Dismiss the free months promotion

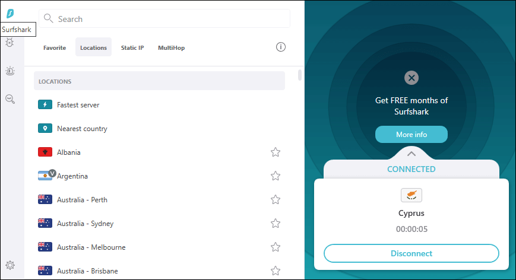point(411,78)
